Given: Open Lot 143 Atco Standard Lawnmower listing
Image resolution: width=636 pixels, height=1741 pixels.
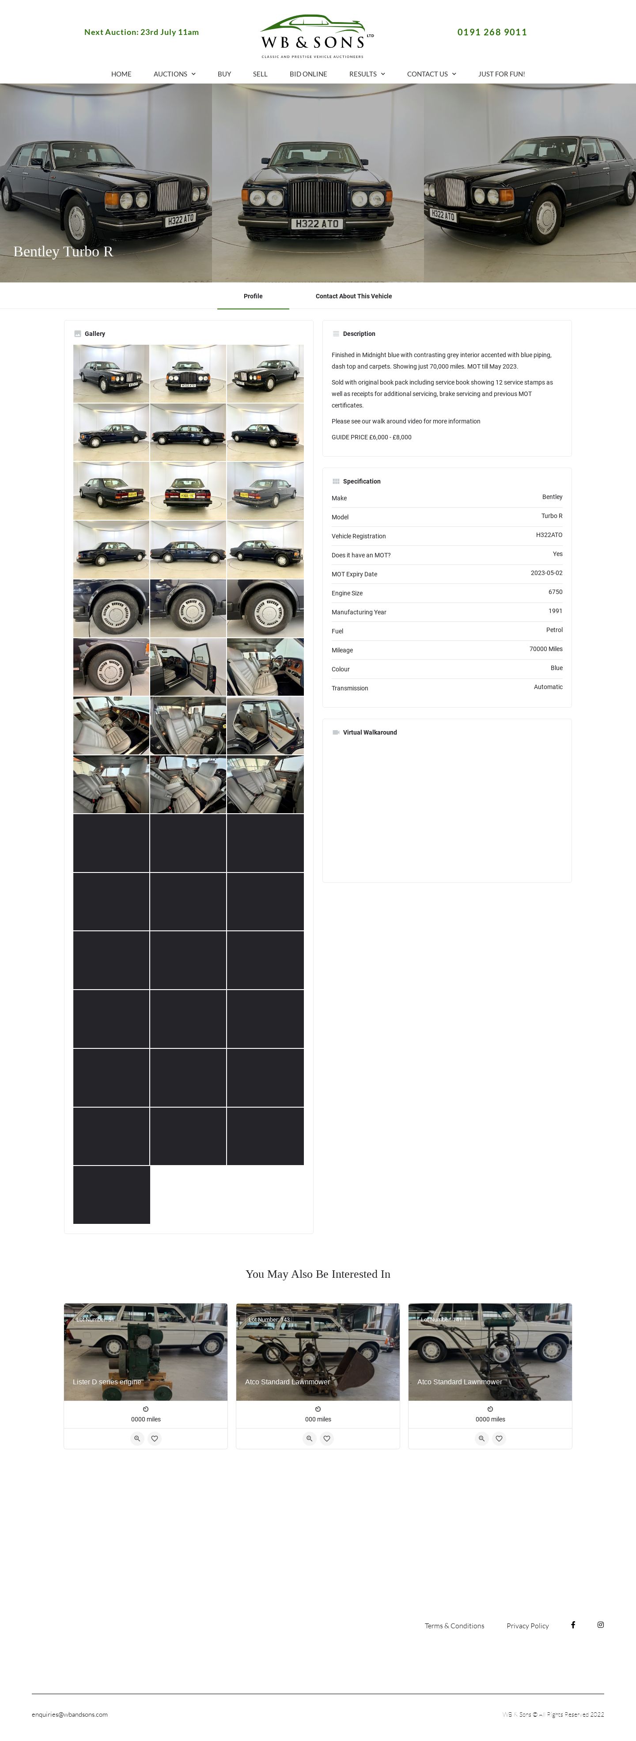Looking at the screenshot, I should coord(318,1352).
